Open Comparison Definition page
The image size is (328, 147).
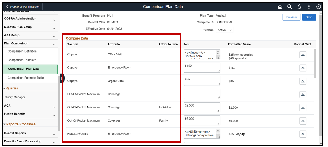pos(22,51)
